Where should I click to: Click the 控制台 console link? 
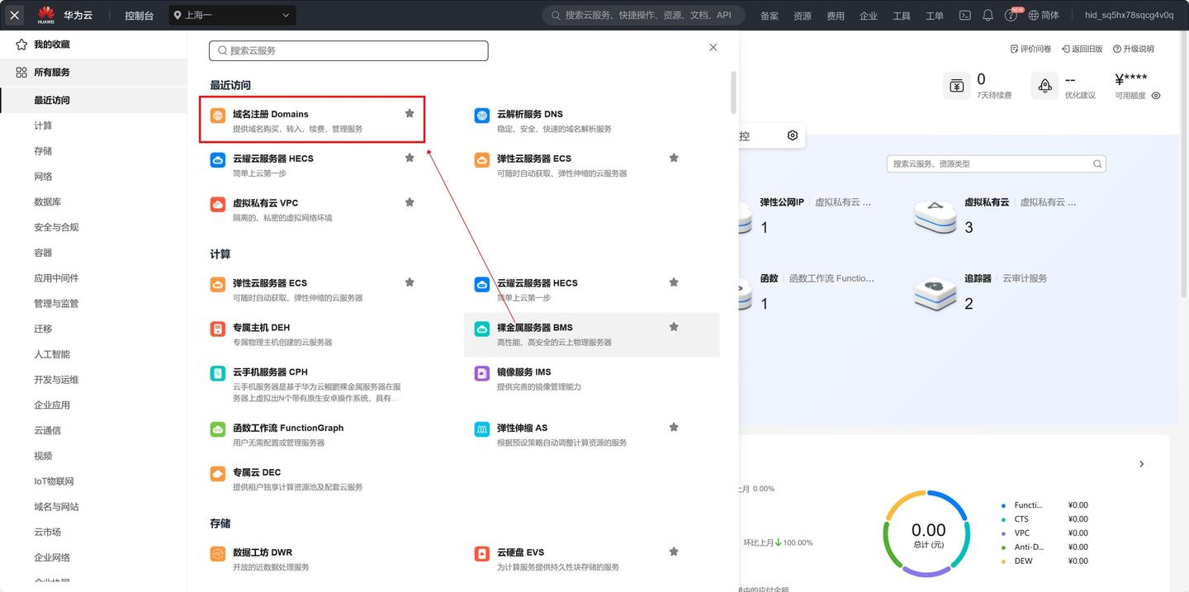click(139, 16)
